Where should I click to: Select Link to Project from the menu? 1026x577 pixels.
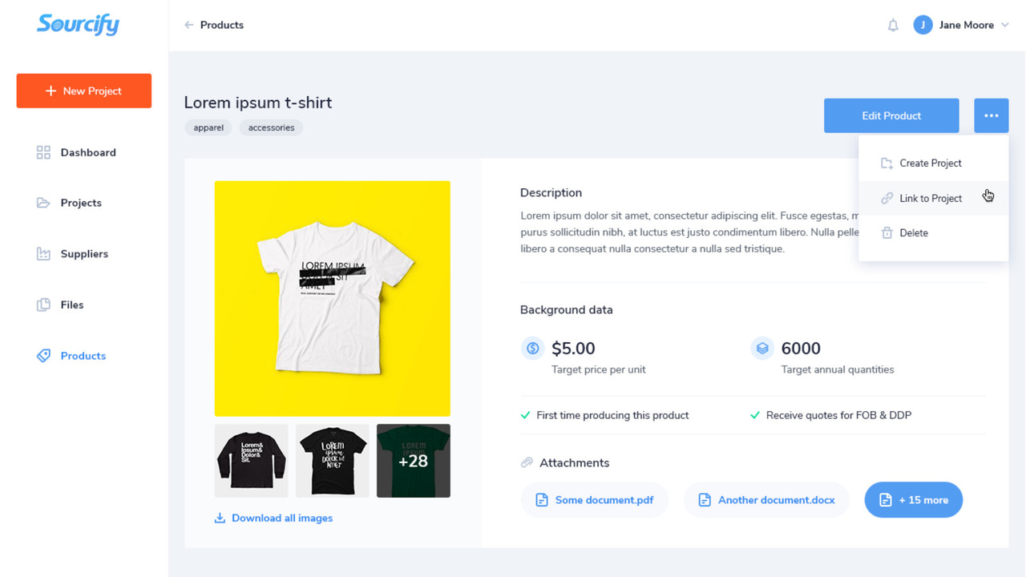tap(930, 198)
